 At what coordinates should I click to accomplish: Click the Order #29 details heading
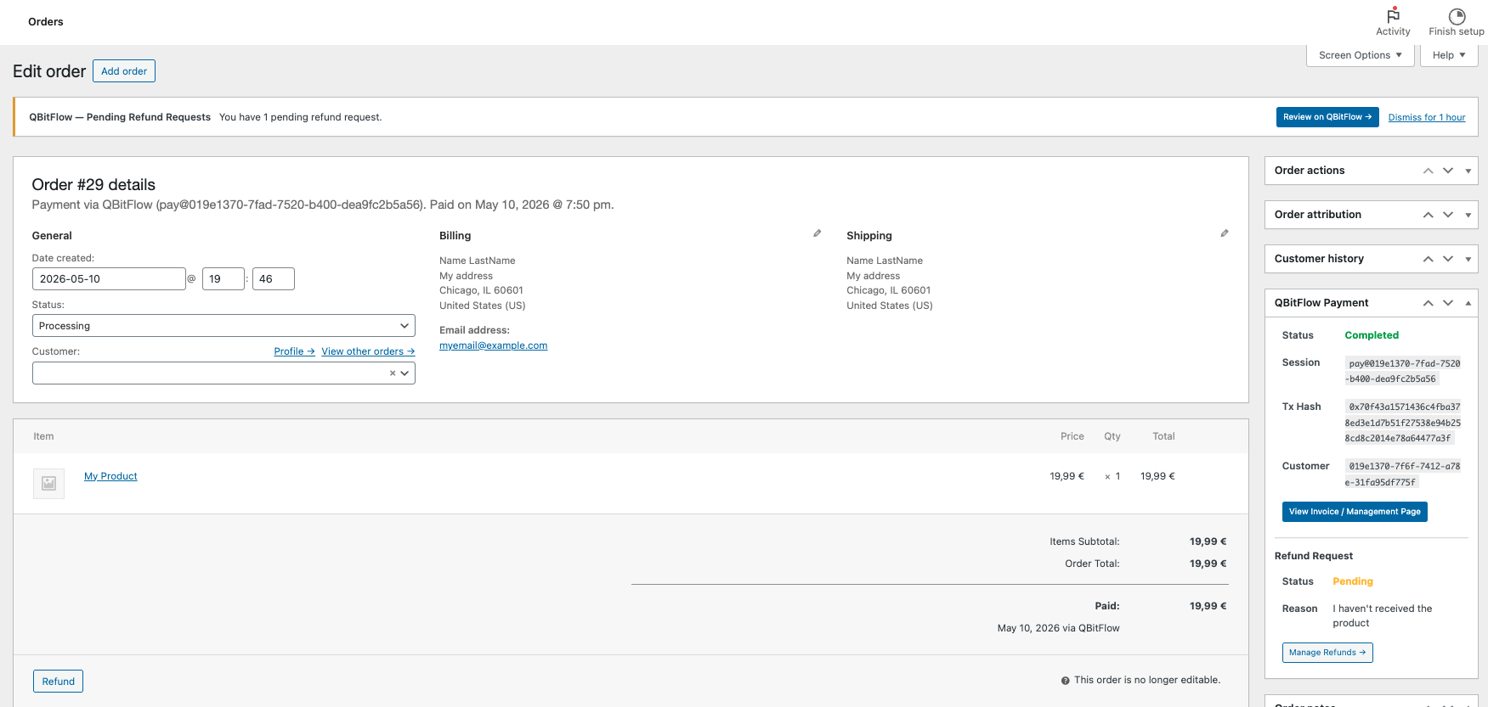tap(93, 185)
